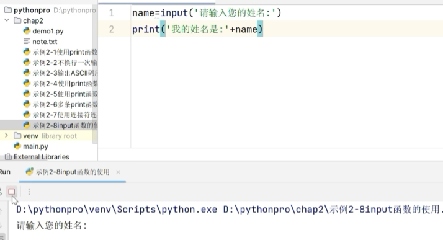Open 示例2-2不换行 file
Screen dimensions: 443x240
[65, 63]
